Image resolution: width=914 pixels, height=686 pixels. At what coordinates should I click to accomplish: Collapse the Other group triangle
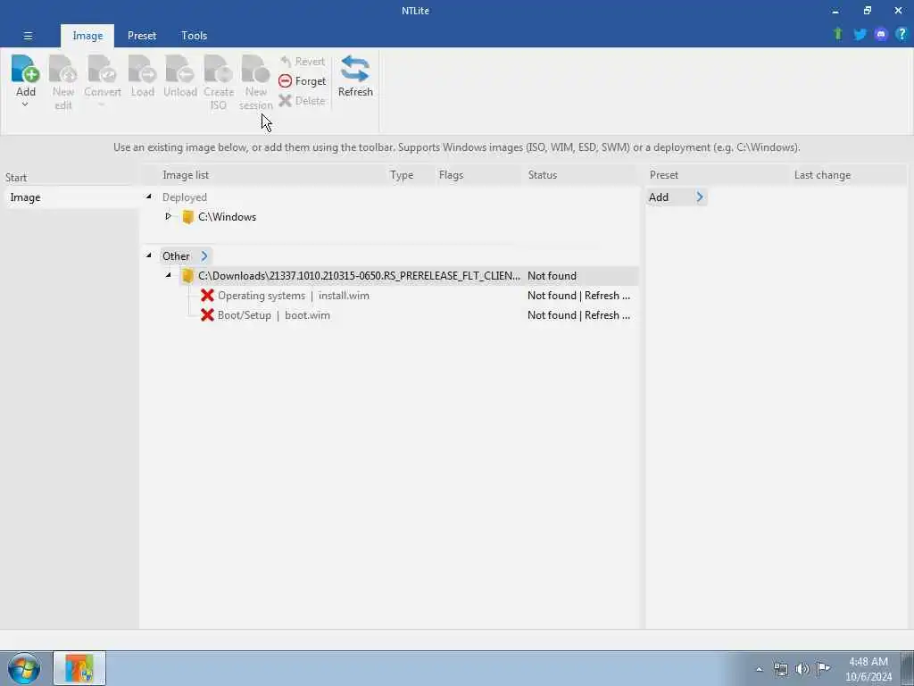tap(149, 255)
